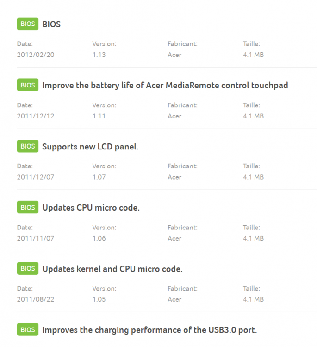Click the green BIOS badge beside version 1.13
Screen dimensions: 317x347
[x=28, y=24]
